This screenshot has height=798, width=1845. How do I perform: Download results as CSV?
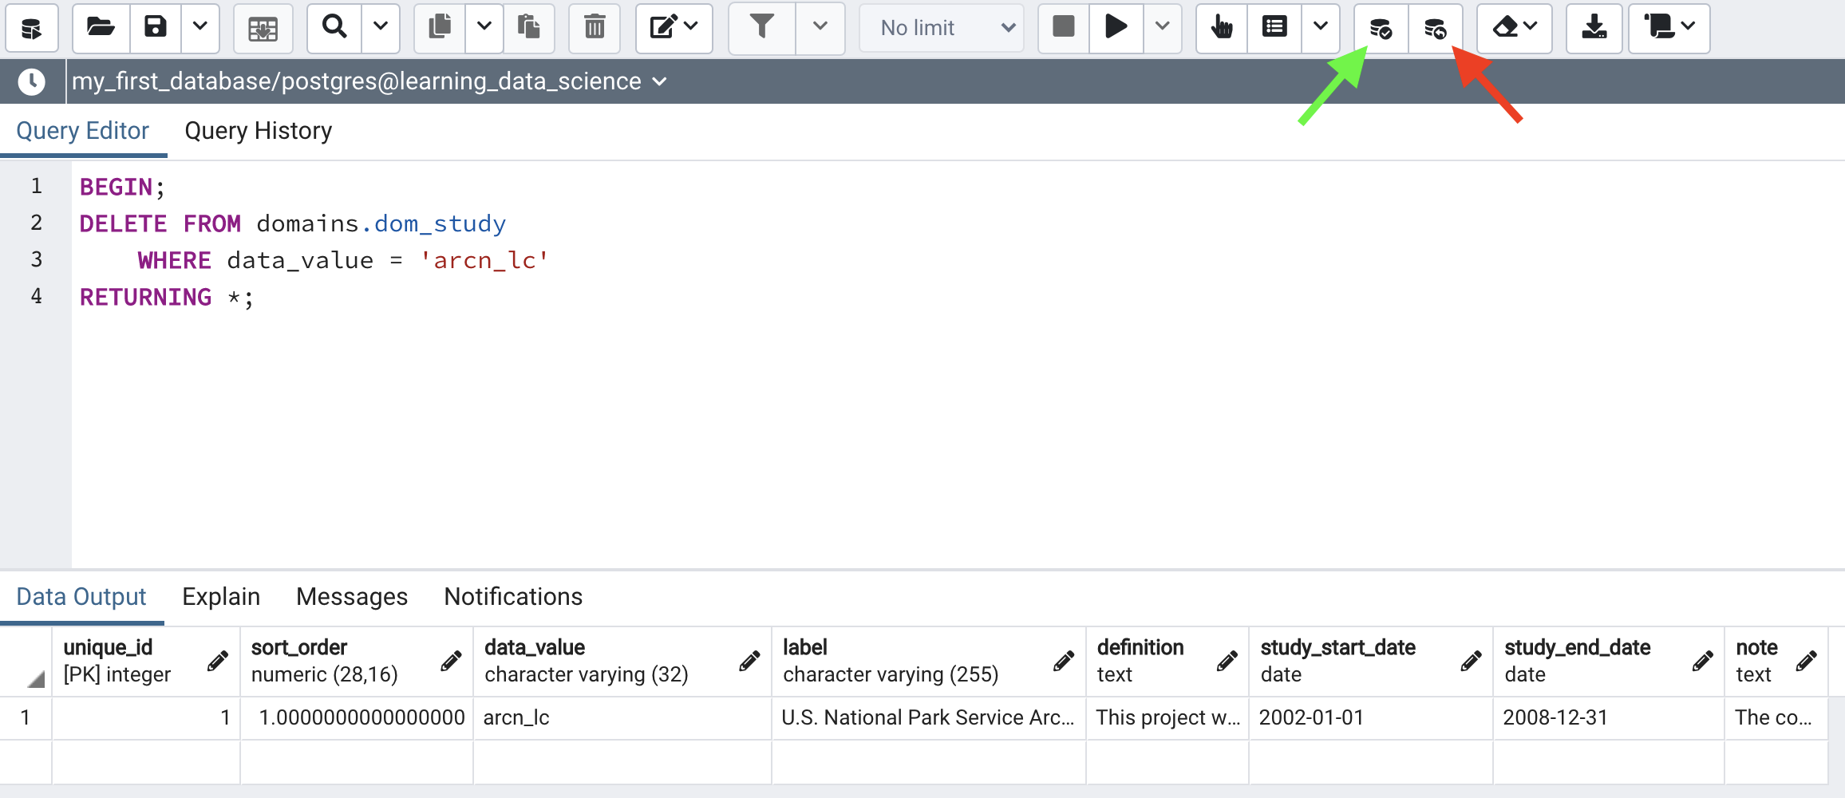pyautogui.click(x=1594, y=28)
